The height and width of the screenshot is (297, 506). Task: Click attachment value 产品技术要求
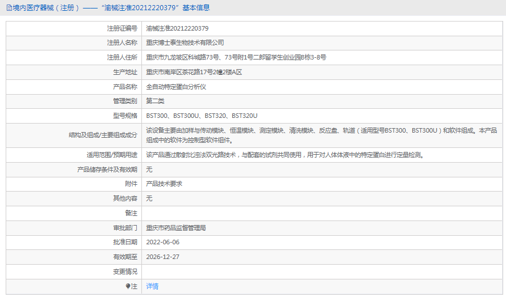[x=164, y=184]
